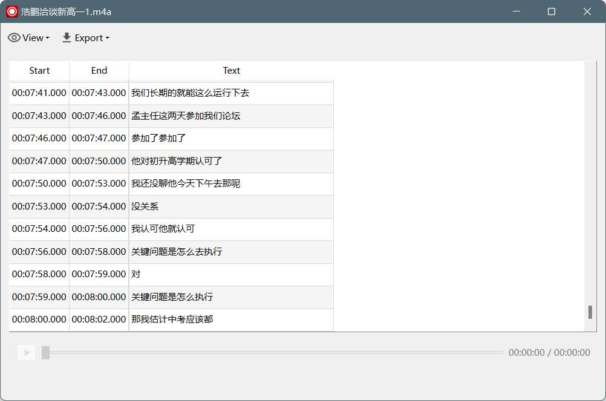Select the row with text 没关系

[x=171, y=207]
